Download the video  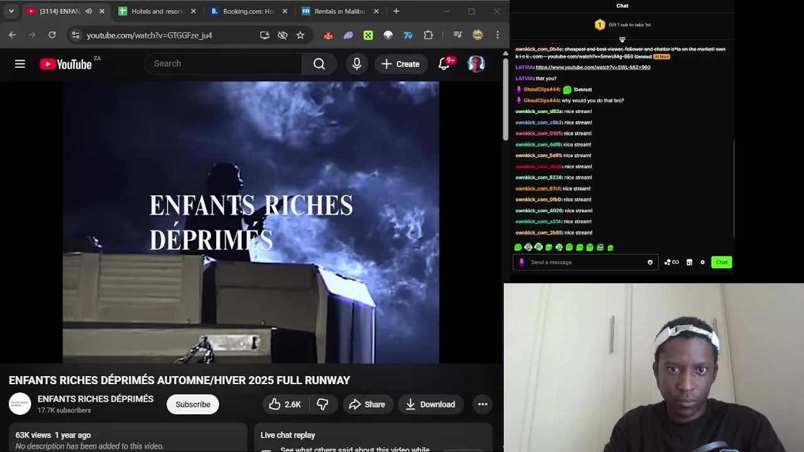click(x=430, y=404)
